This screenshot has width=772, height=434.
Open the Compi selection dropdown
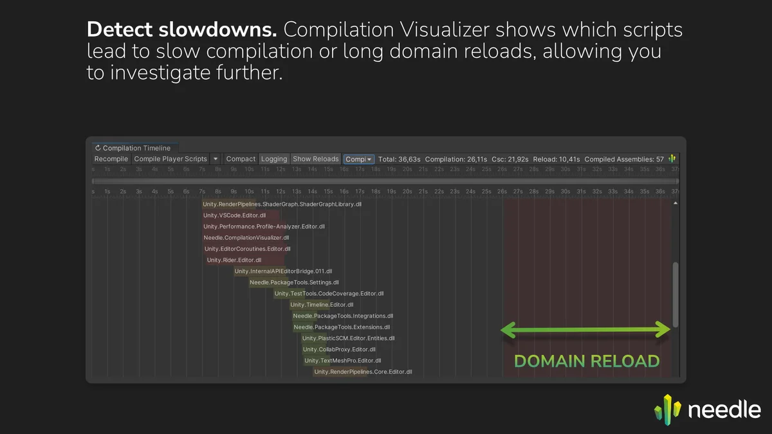click(358, 159)
